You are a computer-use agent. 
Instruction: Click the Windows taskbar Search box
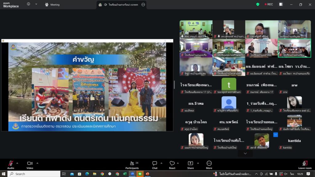(34, 174)
